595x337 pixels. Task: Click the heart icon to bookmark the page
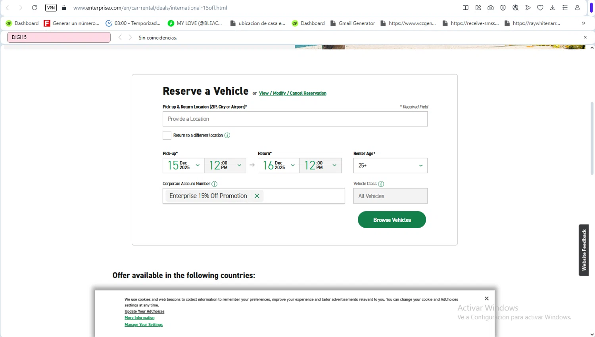pos(540,8)
